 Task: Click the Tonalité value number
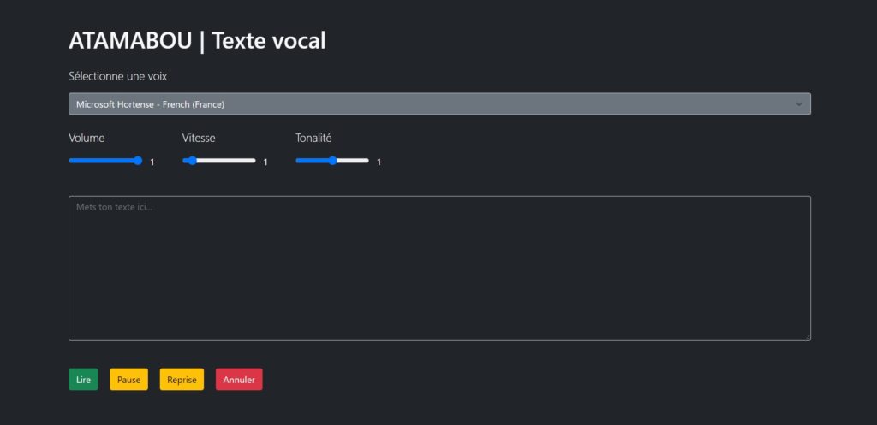[x=379, y=162]
